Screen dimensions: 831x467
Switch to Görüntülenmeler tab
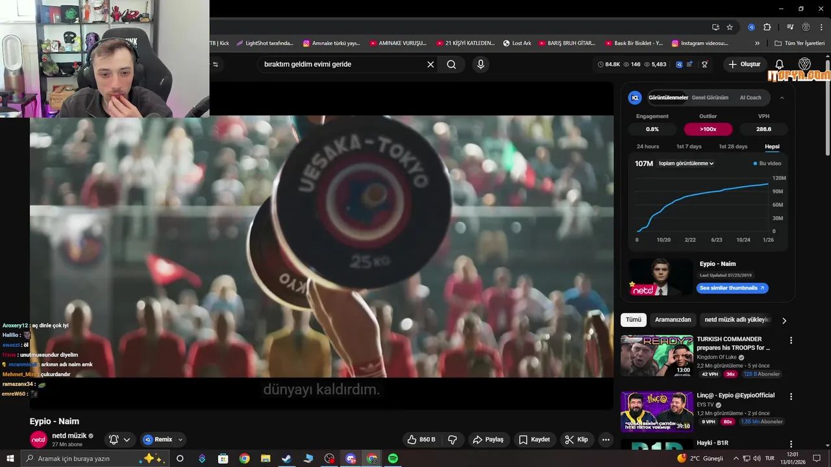pos(668,98)
